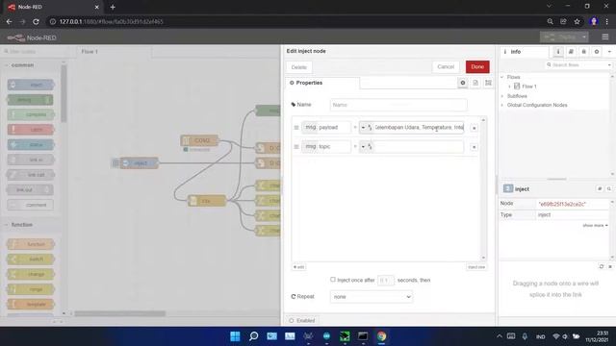The image size is (616, 346).
Task: Click the red Done button
Action: pos(477,66)
